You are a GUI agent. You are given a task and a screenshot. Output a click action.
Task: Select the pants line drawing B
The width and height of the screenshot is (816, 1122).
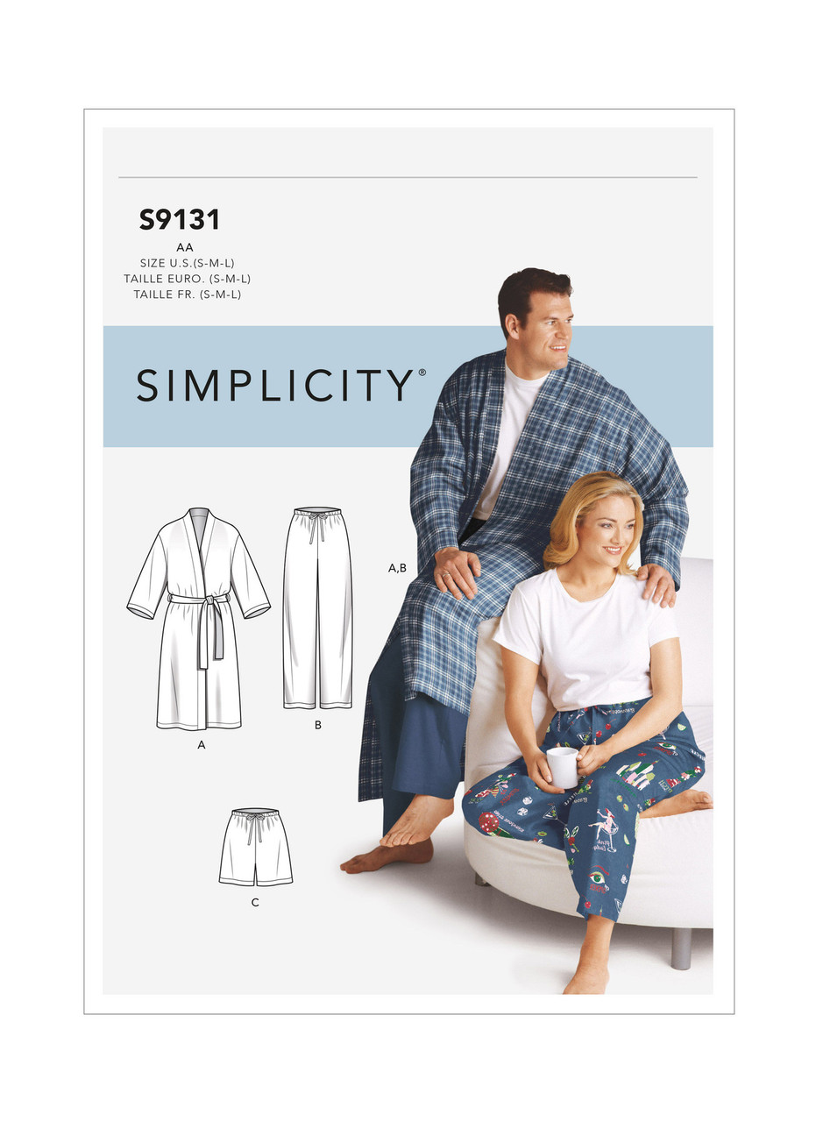coord(318,607)
